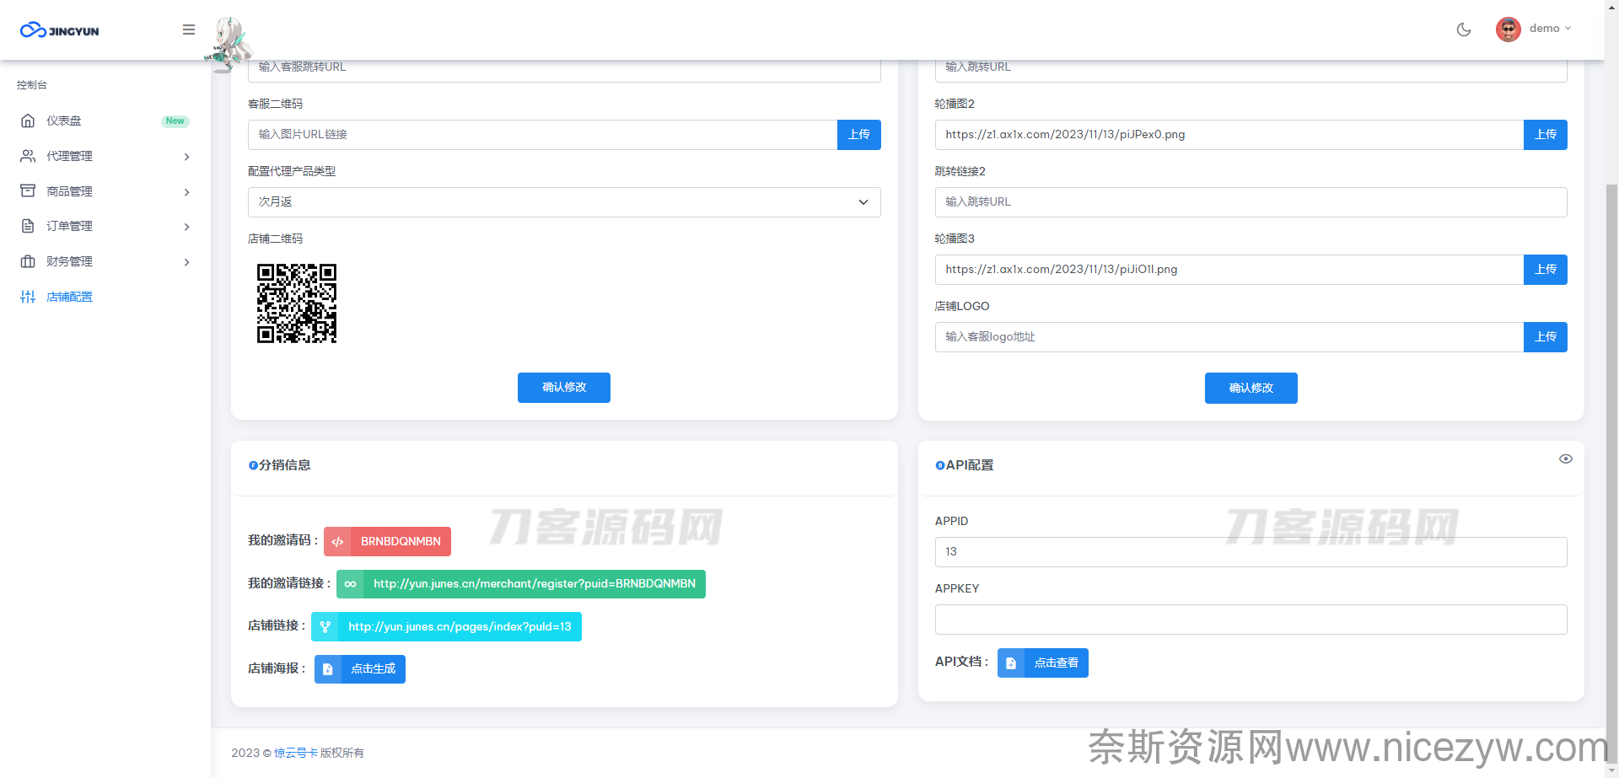Click the APPID input field
Image resolution: width=1619 pixels, height=778 pixels.
coord(1251,552)
